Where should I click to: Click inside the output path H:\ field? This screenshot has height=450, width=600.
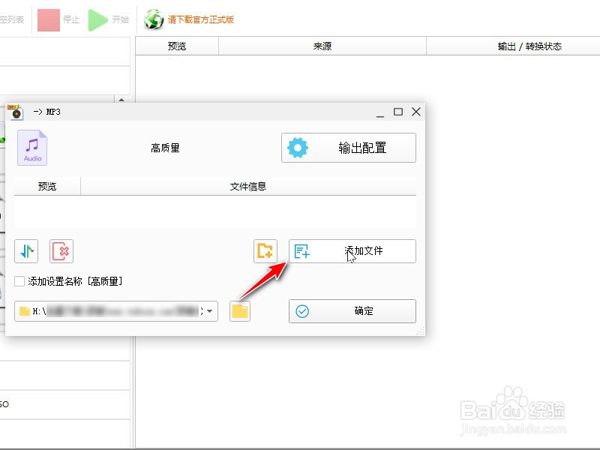click(x=112, y=310)
